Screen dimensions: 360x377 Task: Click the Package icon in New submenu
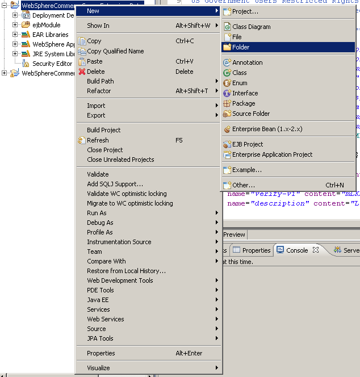[227, 103]
